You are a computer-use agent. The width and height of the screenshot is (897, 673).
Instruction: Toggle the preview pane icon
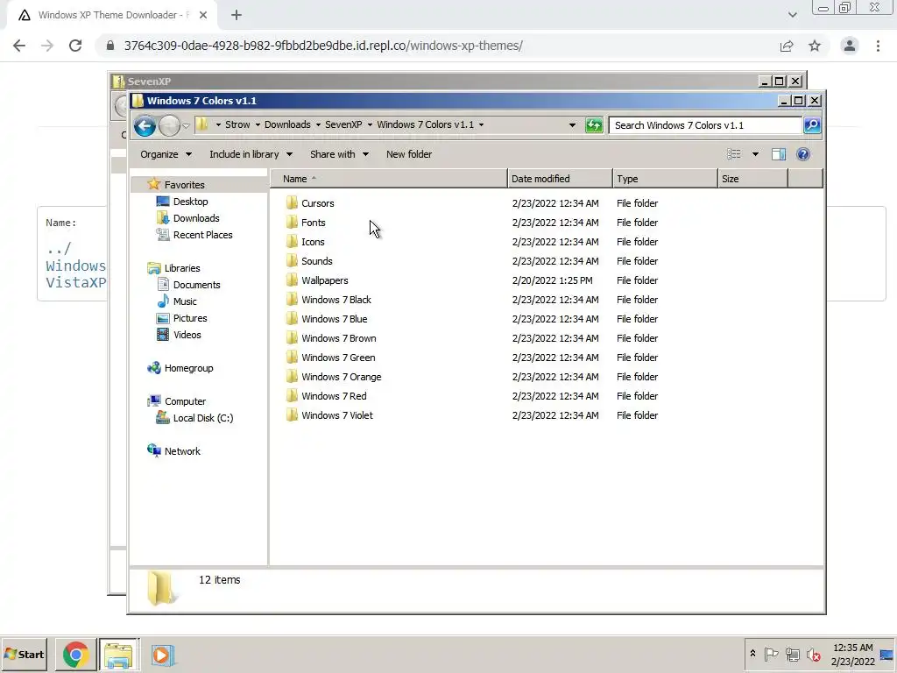(x=779, y=154)
